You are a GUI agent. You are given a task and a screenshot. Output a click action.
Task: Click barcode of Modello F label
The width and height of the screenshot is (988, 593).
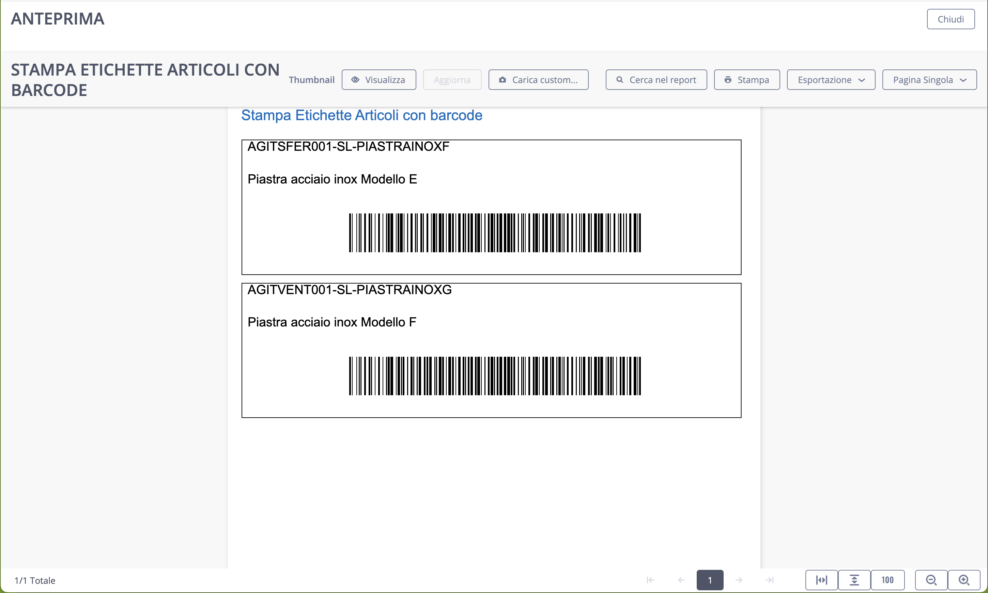(495, 376)
